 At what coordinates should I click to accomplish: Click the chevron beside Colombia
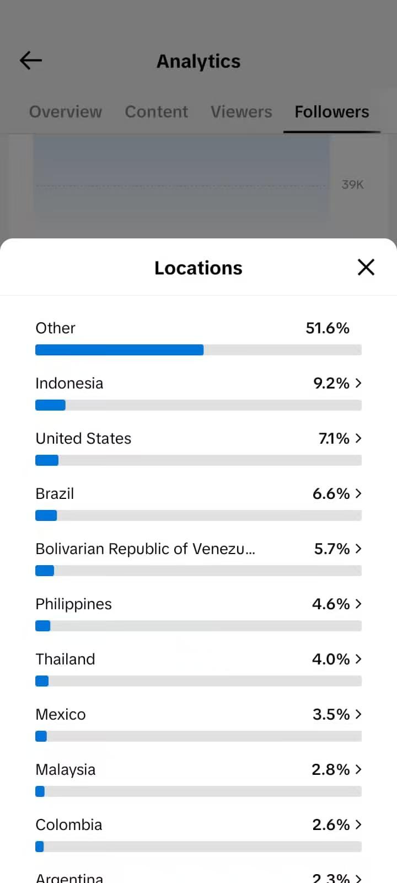tap(358, 825)
